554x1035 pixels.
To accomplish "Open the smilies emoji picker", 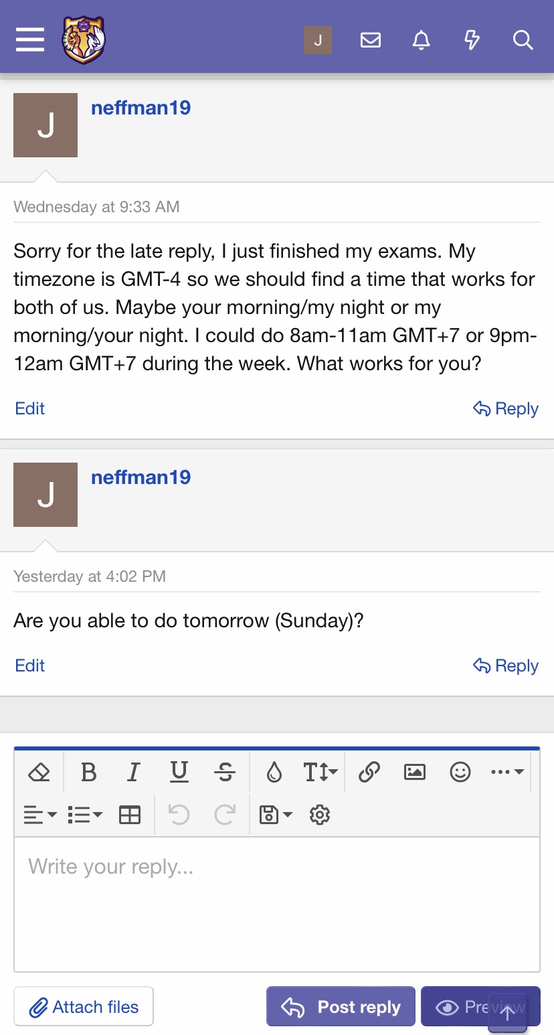I will point(460,773).
